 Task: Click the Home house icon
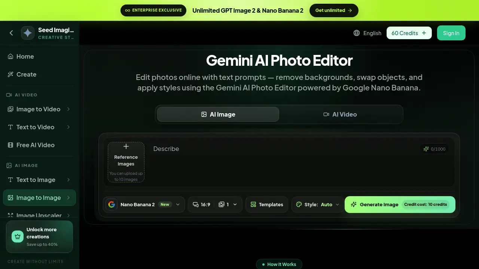(10, 56)
